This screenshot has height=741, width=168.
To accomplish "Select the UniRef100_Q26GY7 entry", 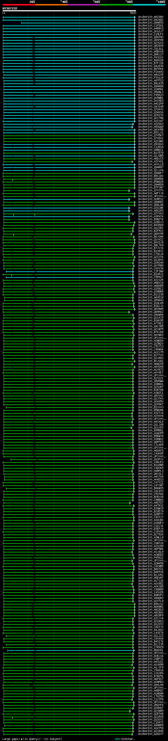I will pos(151,734).
